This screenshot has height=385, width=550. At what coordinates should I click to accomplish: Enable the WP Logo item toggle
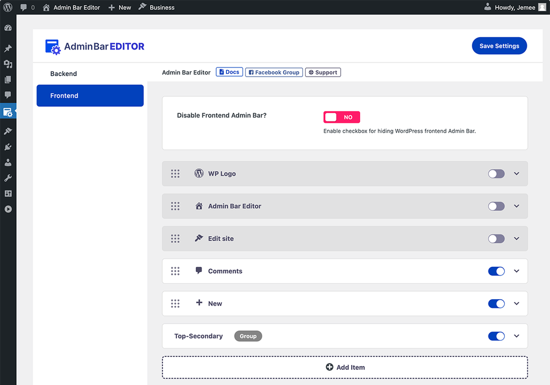(496, 174)
